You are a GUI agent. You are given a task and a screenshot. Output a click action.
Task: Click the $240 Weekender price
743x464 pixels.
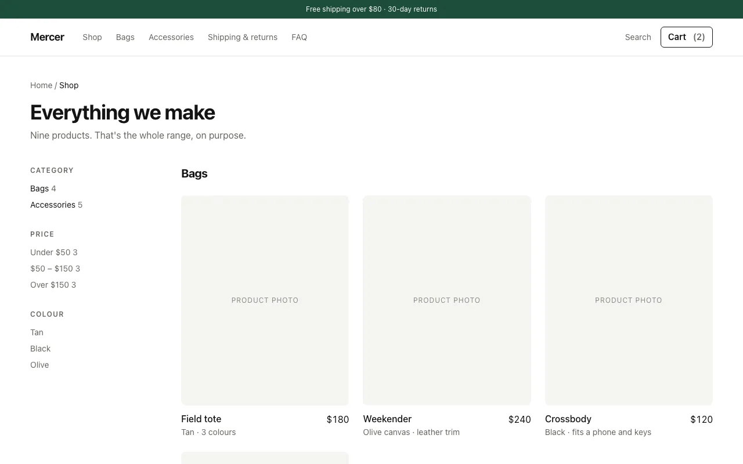(520, 419)
